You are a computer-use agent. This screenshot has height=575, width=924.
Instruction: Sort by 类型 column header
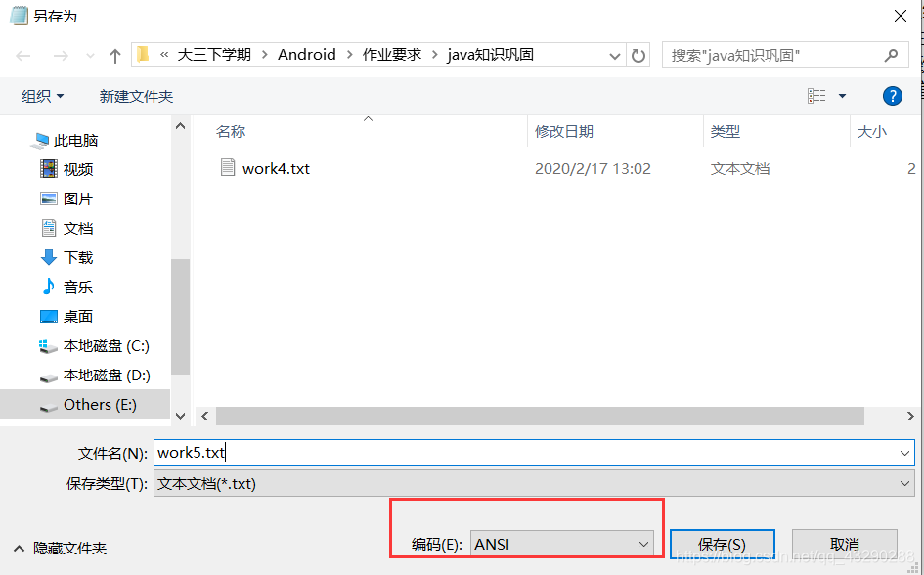pos(725,131)
